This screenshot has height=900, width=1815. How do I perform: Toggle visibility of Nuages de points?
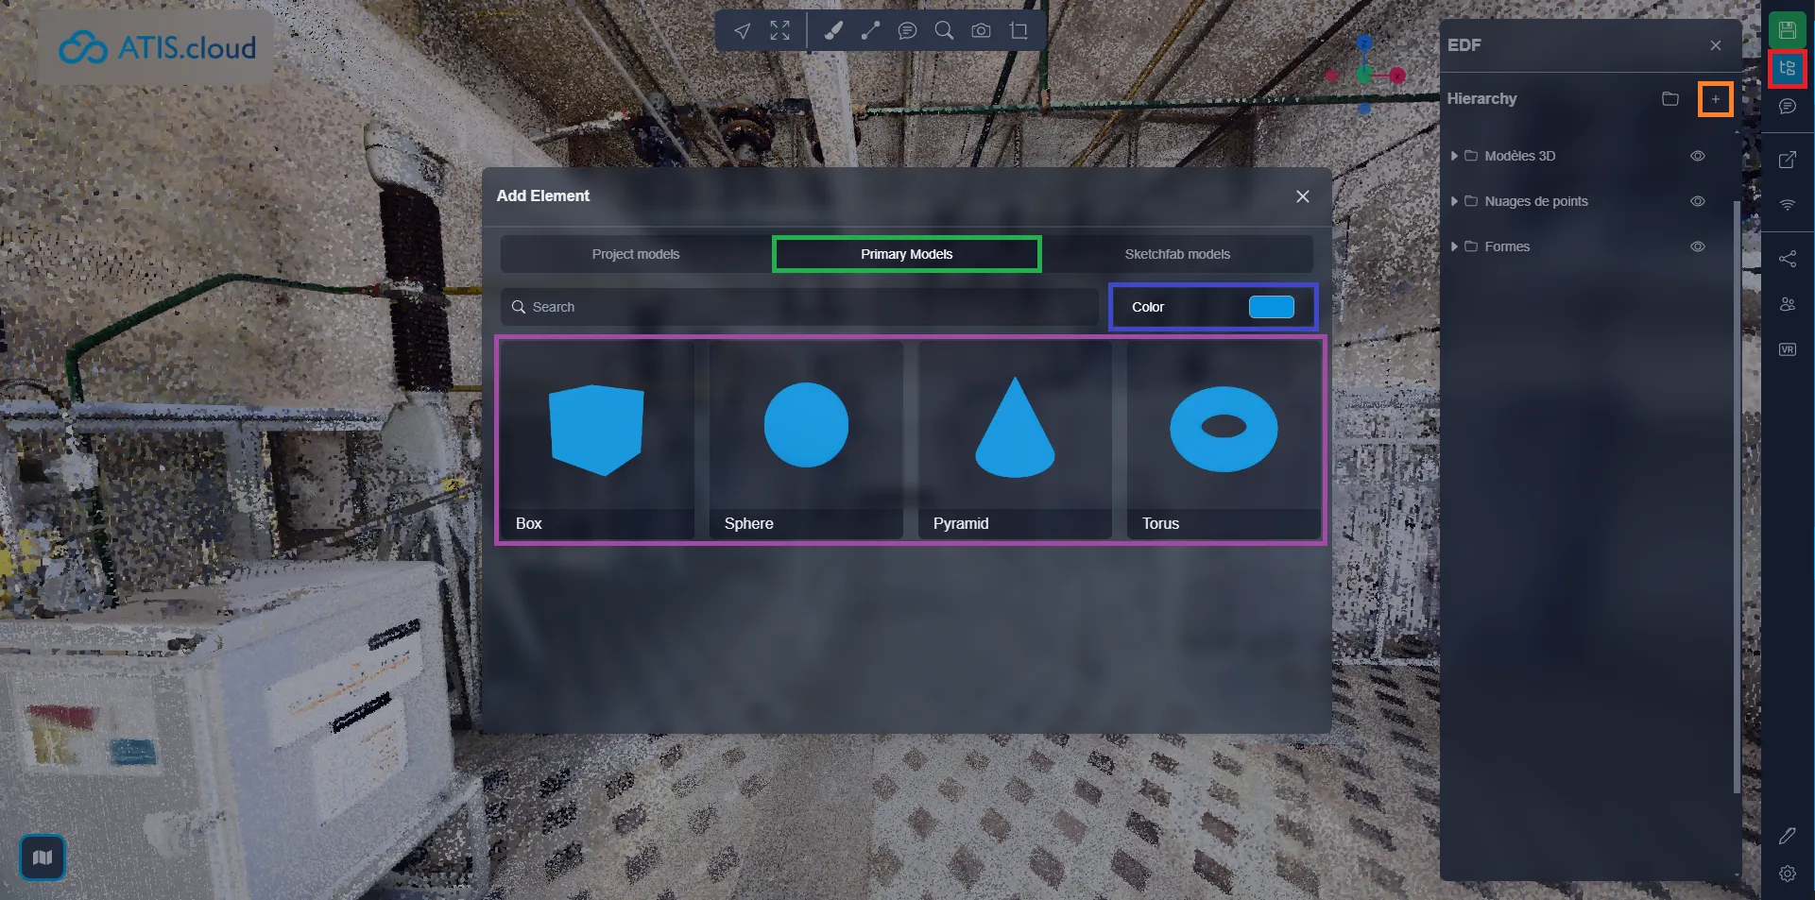pyautogui.click(x=1697, y=201)
